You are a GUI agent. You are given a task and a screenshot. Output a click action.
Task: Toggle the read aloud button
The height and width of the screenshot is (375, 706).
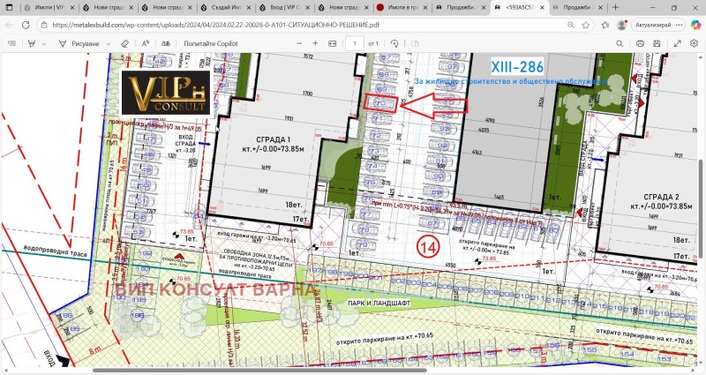pyautogui.click(x=146, y=42)
